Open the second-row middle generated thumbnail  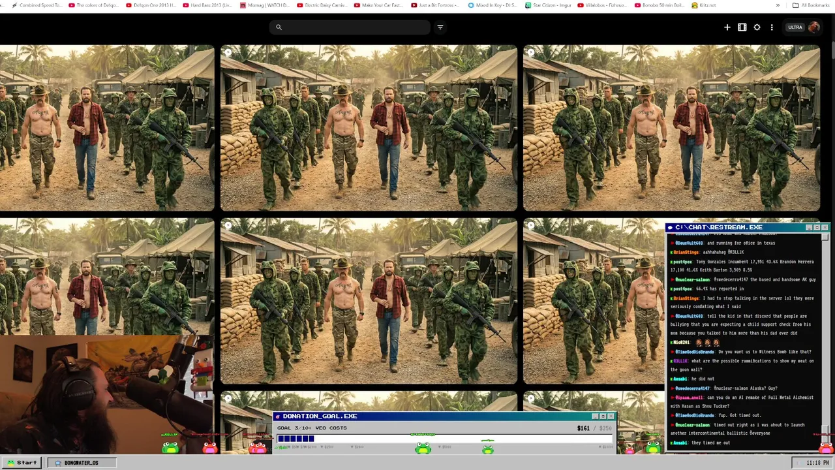pos(369,301)
